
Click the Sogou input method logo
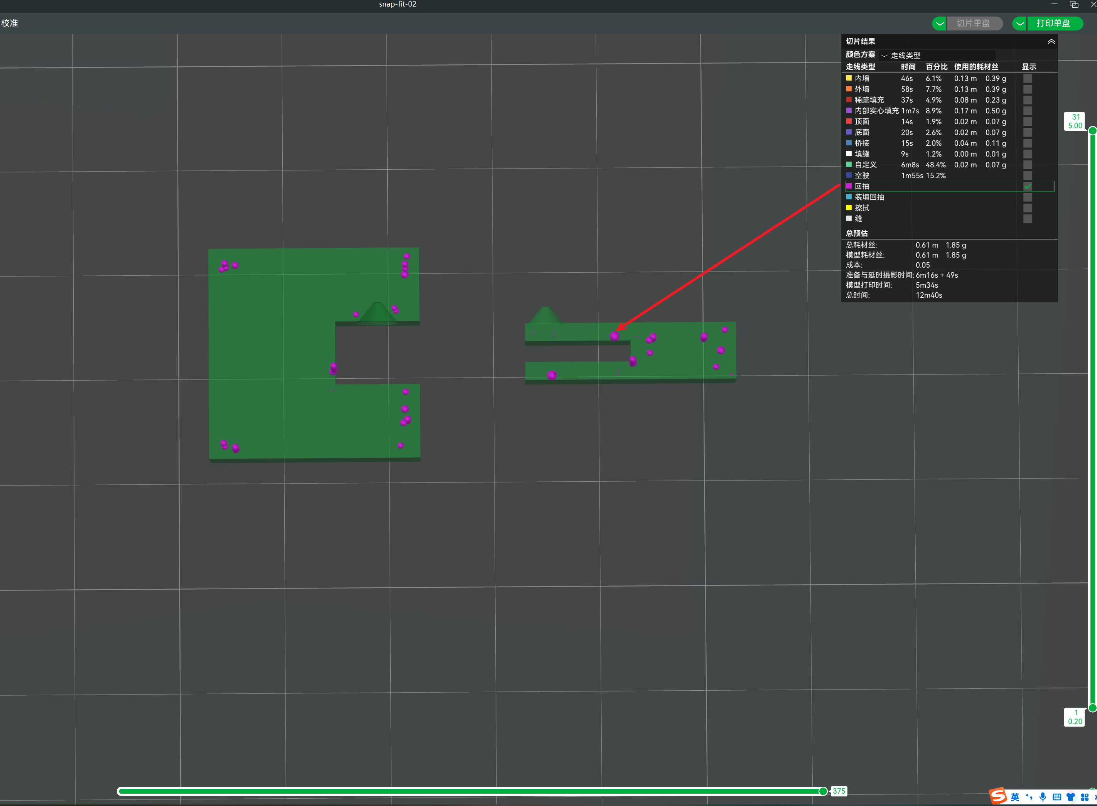pyautogui.click(x=998, y=796)
